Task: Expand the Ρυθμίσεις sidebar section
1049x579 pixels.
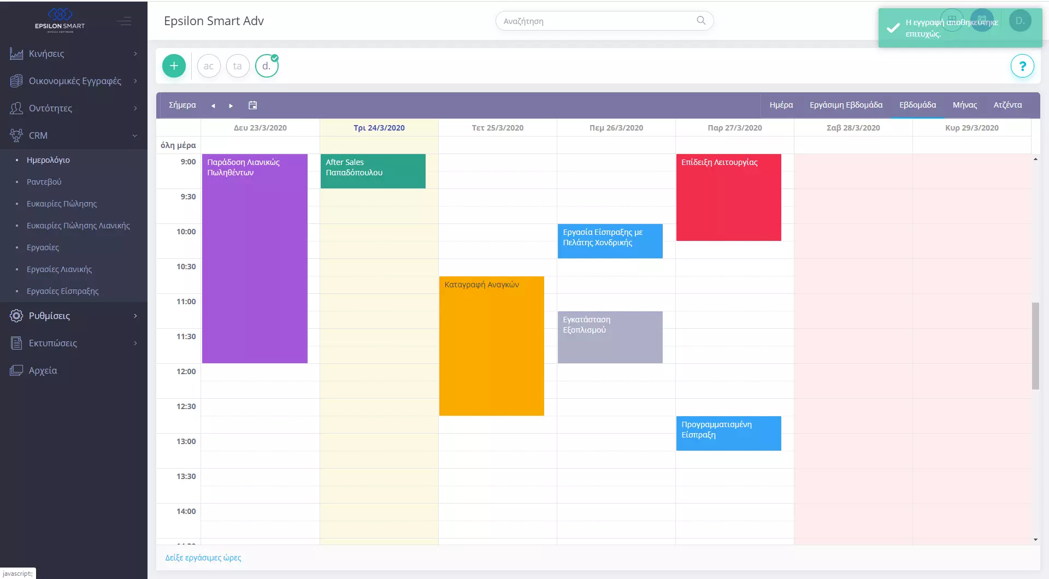Action: (74, 316)
